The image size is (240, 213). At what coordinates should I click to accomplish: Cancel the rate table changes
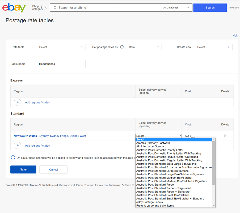pyautogui.click(x=53, y=169)
